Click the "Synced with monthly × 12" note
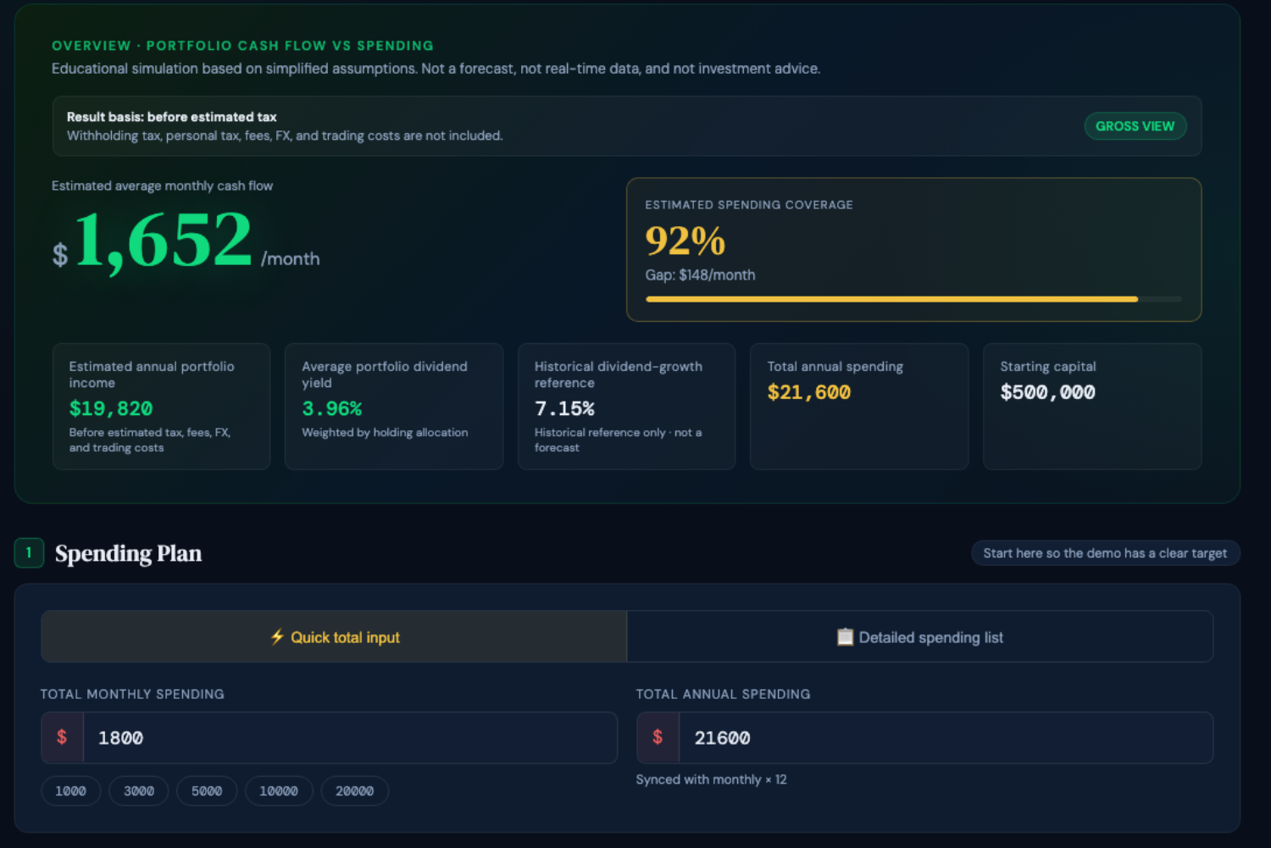The height and width of the screenshot is (848, 1271). click(712, 779)
